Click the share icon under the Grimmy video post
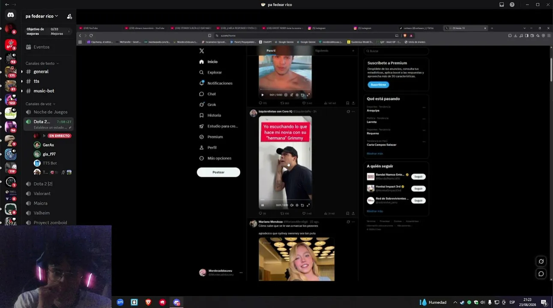Image resolution: width=553 pixels, height=308 pixels. coord(353,213)
